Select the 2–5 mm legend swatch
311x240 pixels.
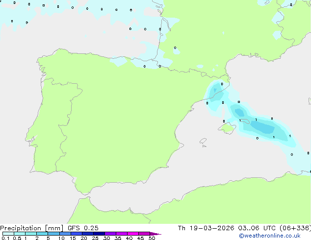(x=42, y=234)
